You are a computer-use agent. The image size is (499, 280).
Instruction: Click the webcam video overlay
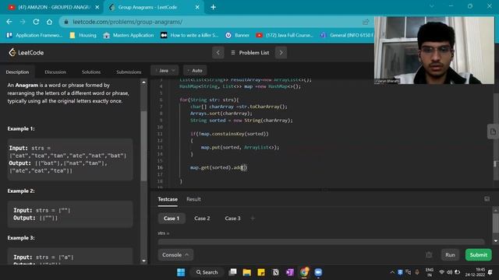pos(434,50)
